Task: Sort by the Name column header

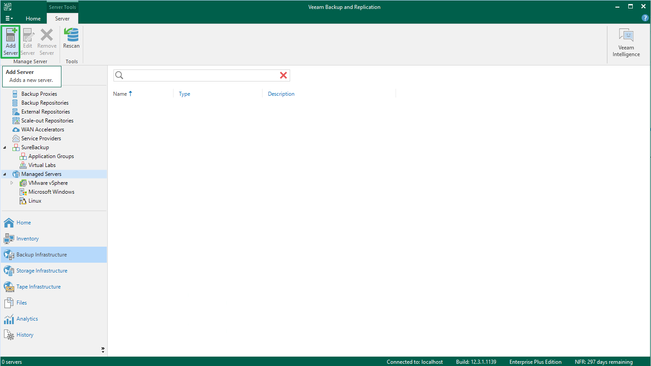Action: pos(122,94)
